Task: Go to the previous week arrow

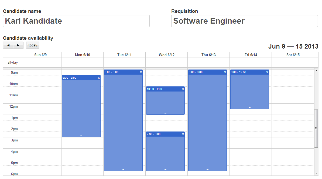Action: click(x=8, y=45)
